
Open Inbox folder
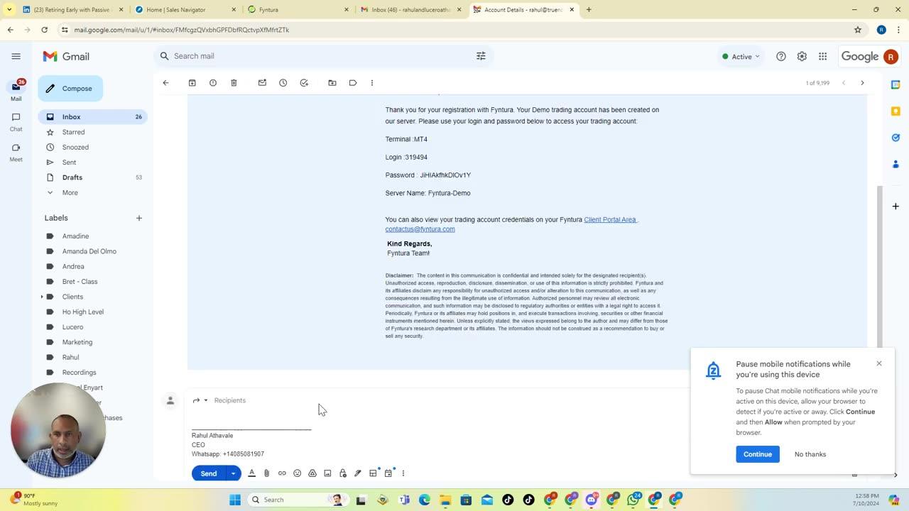pos(93,116)
